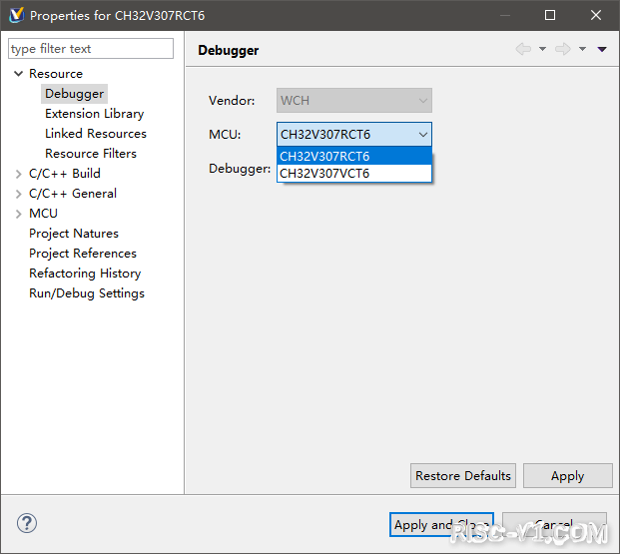
Task: Expand the C/C++ Build node
Action: pos(18,174)
